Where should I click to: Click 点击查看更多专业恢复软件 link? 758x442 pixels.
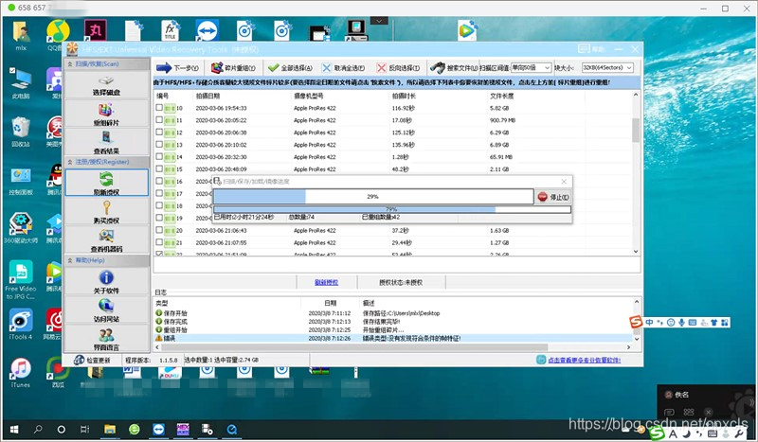tap(584, 360)
